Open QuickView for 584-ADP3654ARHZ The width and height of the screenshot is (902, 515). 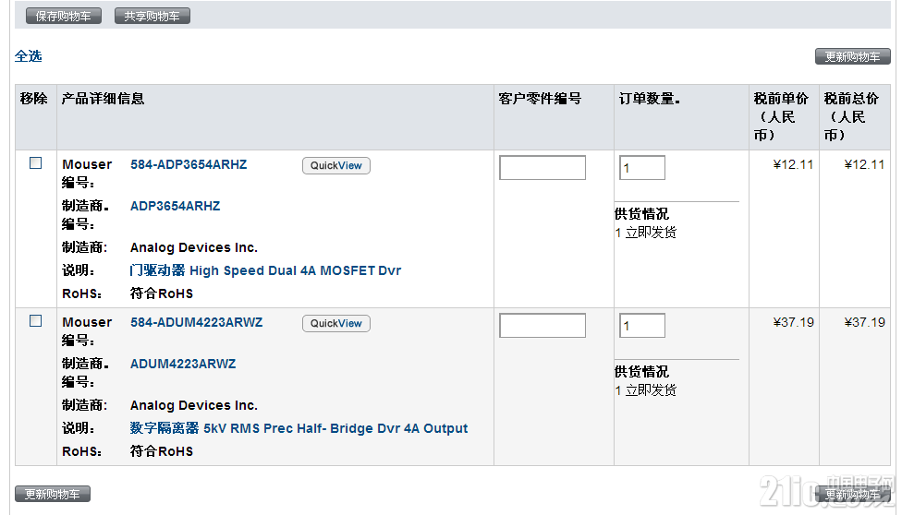(x=335, y=166)
